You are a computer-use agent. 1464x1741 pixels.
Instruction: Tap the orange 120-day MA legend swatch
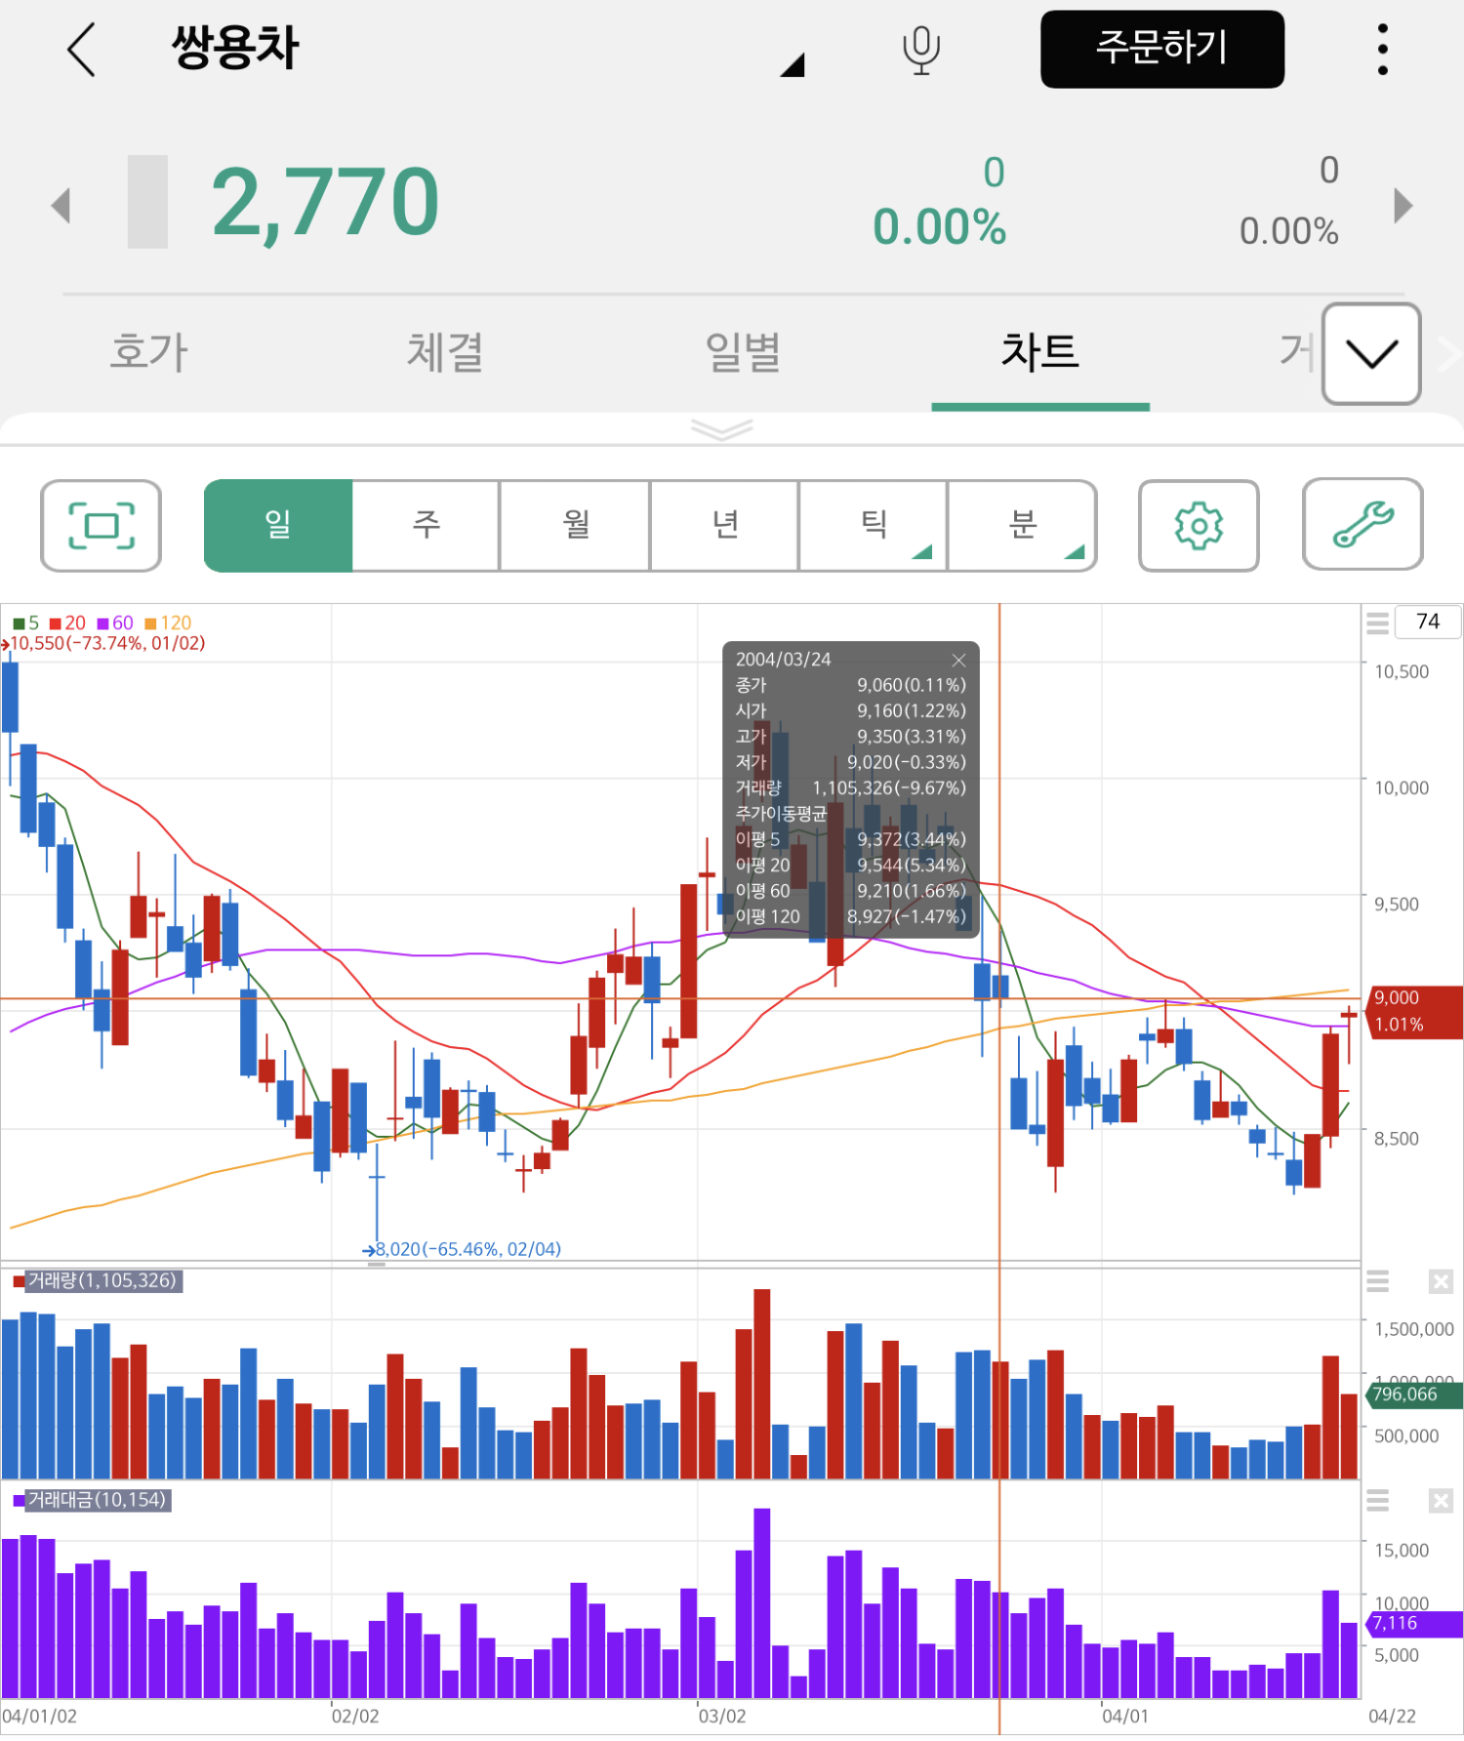[x=150, y=624]
